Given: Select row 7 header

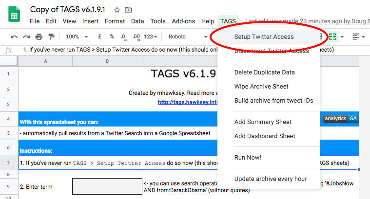Looking at the screenshot, I should click(8, 163).
